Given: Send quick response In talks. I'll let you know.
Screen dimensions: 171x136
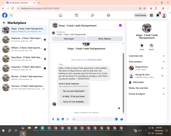Looking at the screenshot, I should coord(74,97).
